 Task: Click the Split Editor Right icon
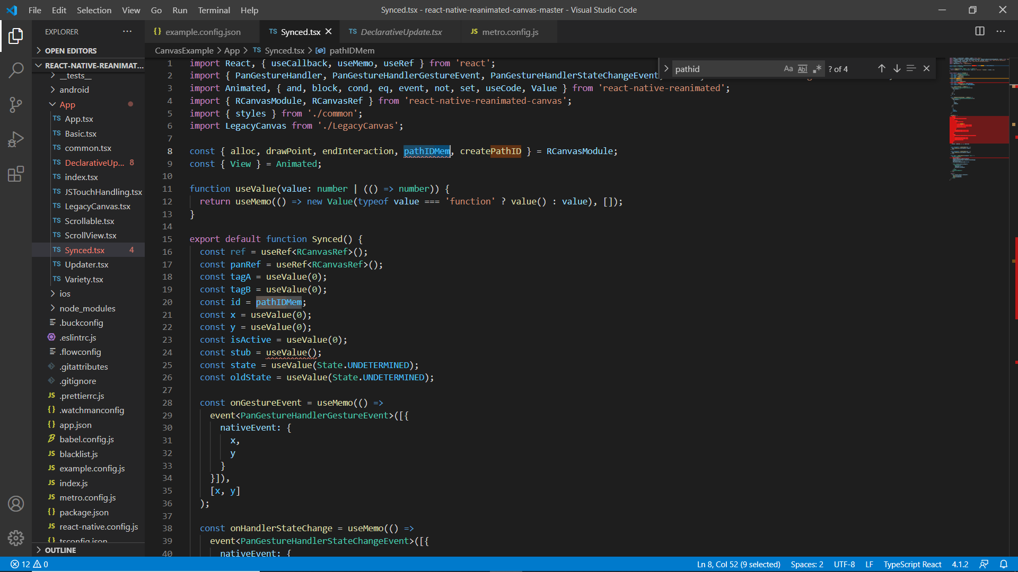[x=980, y=31]
